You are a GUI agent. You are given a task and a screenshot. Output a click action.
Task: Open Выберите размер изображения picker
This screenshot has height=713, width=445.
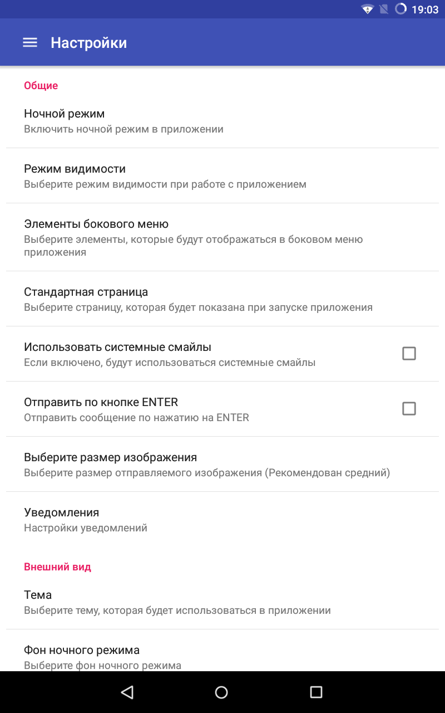pos(222,465)
